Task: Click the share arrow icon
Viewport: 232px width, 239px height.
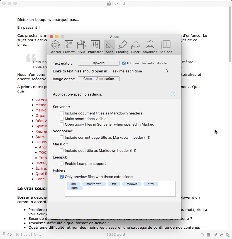Action: pos(221,235)
